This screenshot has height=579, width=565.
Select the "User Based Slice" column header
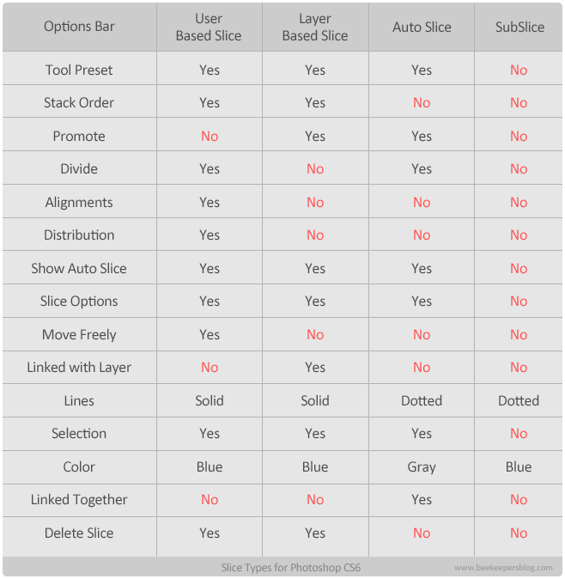pyautogui.click(x=209, y=27)
